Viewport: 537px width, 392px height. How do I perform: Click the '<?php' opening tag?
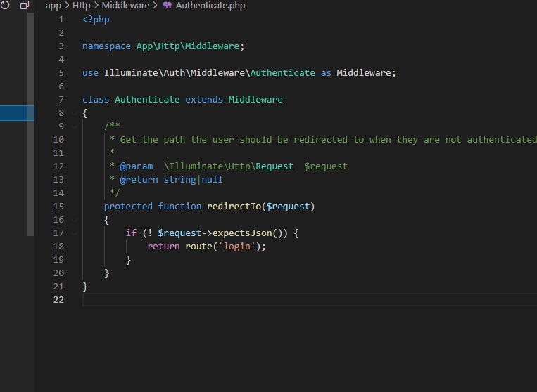(x=96, y=20)
